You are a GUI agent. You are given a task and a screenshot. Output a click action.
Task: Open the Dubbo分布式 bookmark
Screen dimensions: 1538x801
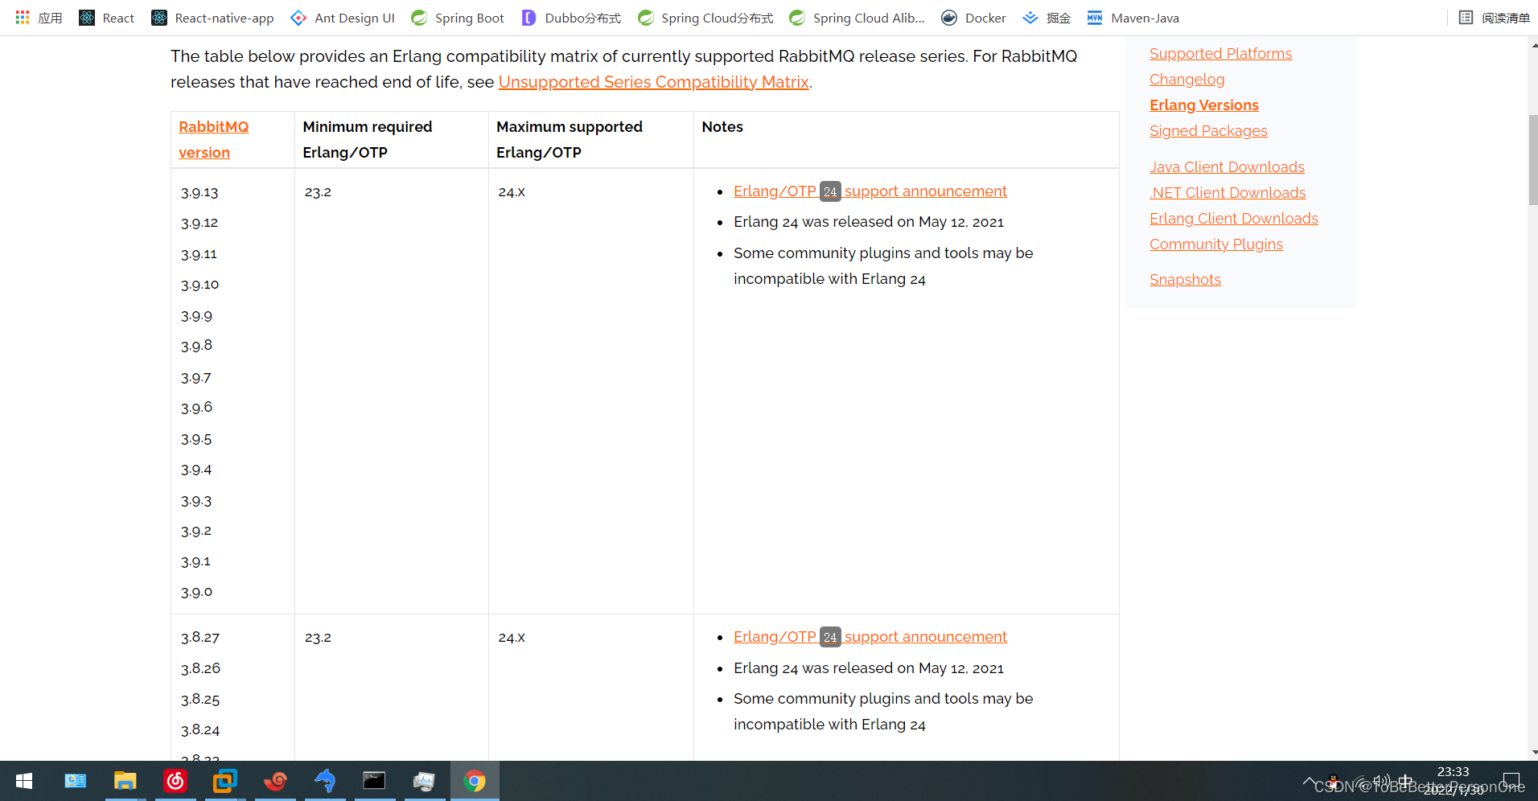pos(571,18)
